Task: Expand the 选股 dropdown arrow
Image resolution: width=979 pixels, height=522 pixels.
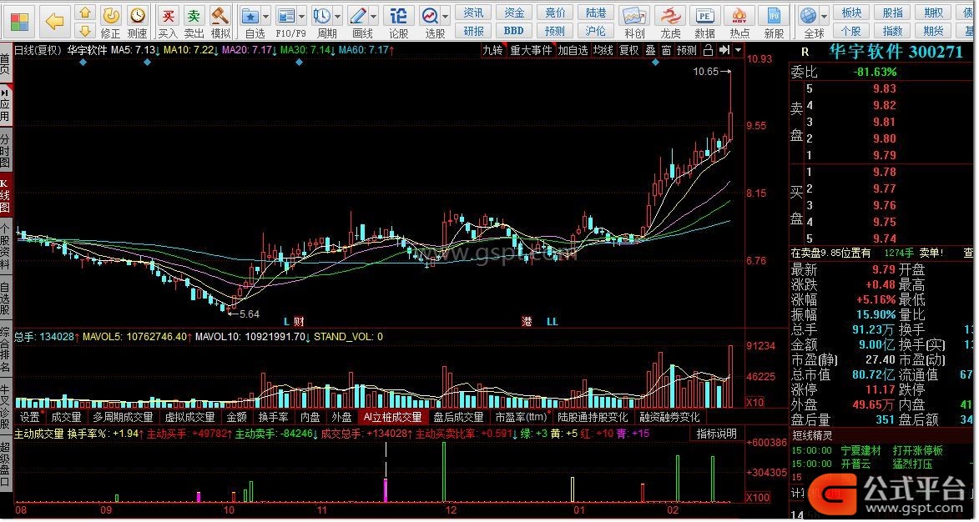Action: point(445,16)
